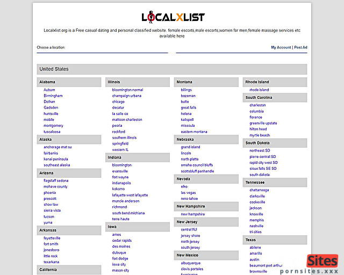Click the chicago link
Image resolution: width=344 pixels, height=275 pixels.
pos(118,102)
